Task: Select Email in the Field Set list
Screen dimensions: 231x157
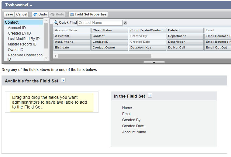Action: (x=127, y=114)
